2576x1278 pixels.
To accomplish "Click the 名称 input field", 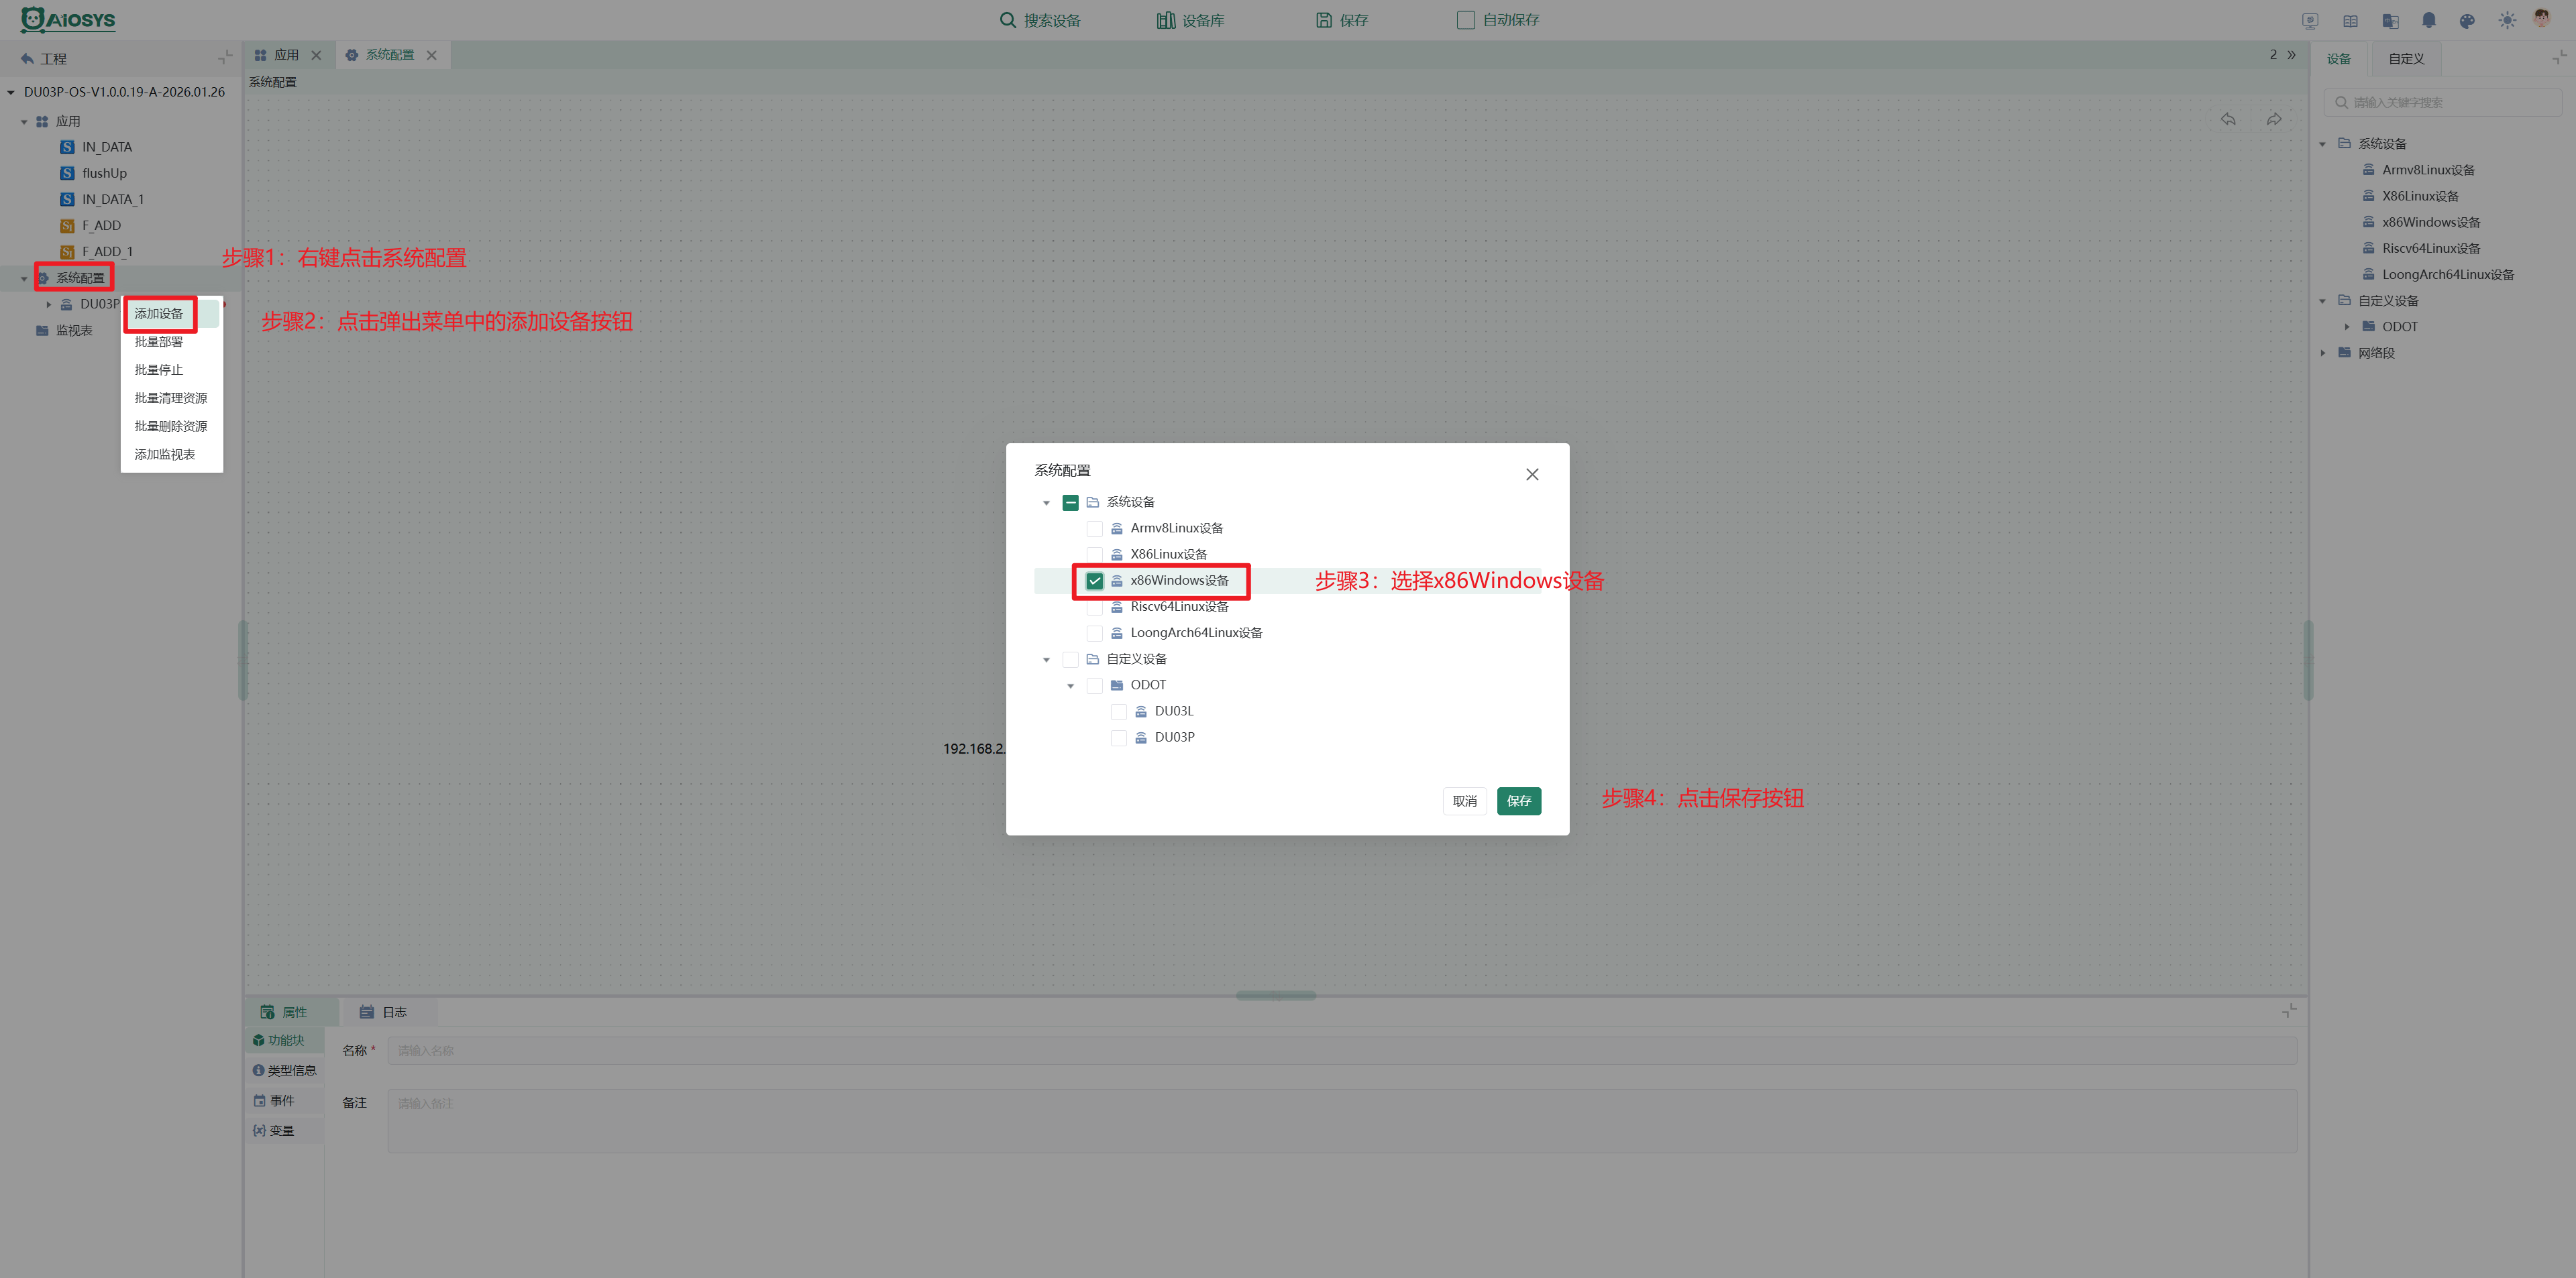I will pyautogui.click(x=1342, y=1050).
